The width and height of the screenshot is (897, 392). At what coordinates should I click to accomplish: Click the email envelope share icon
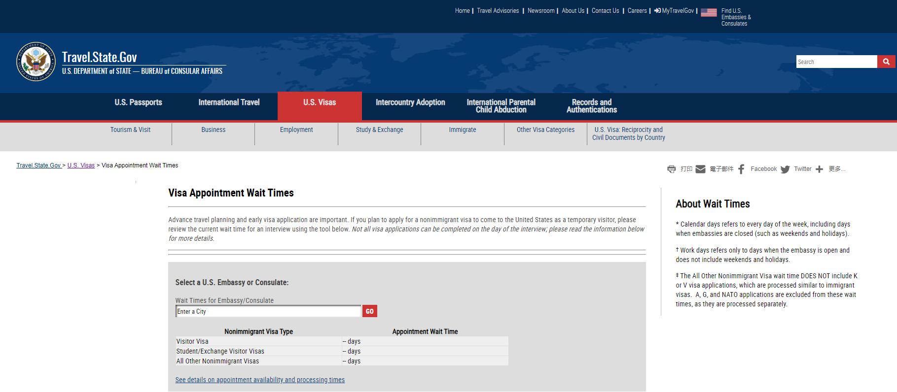pos(700,169)
